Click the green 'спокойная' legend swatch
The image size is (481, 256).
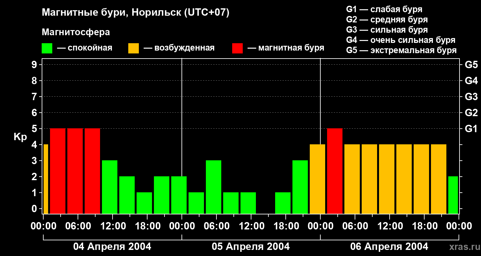click(47, 48)
